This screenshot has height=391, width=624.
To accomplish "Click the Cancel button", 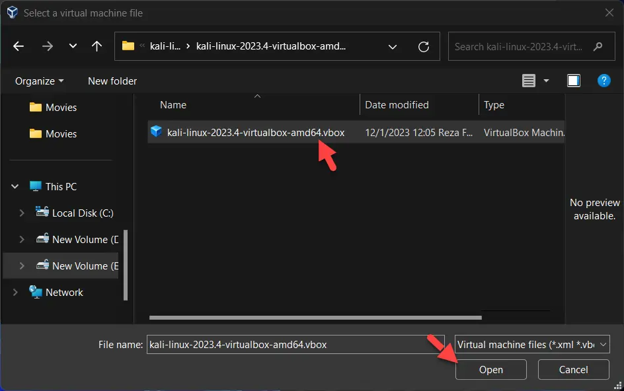I will tap(572, 369).
